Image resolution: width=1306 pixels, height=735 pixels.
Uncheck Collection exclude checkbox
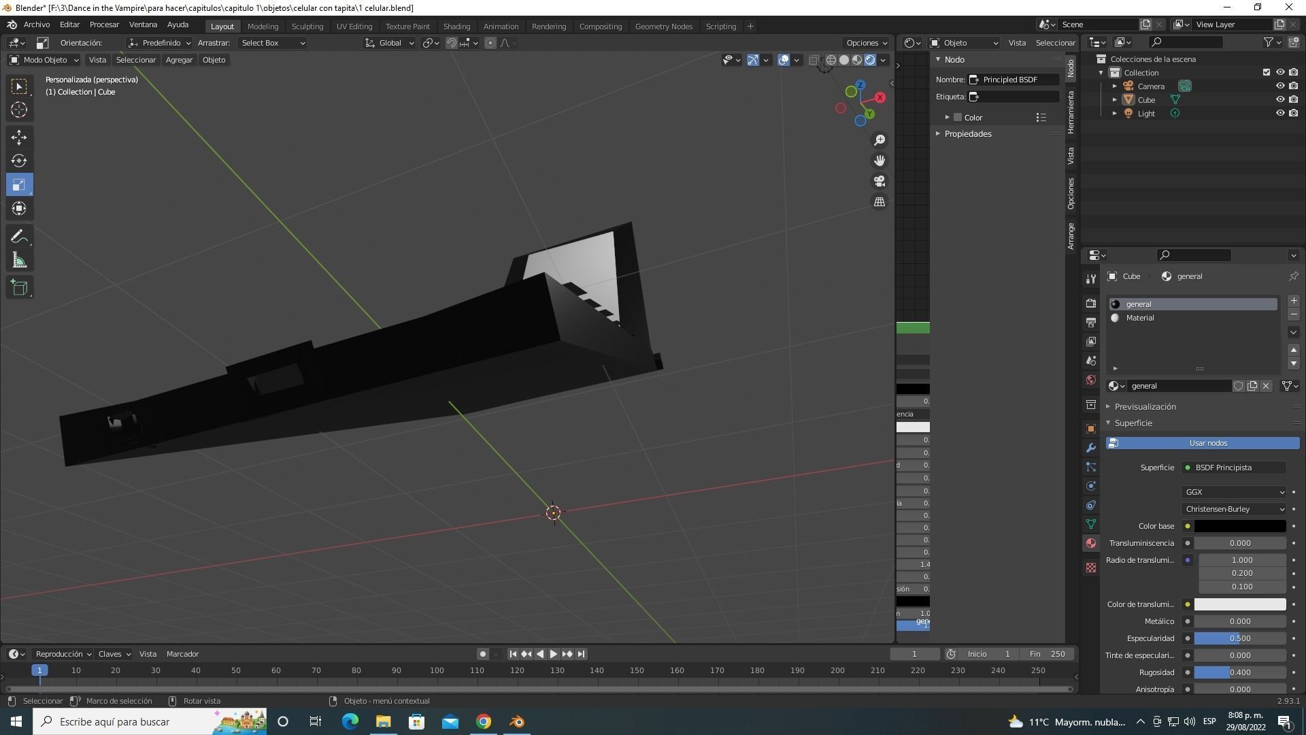1266,73
